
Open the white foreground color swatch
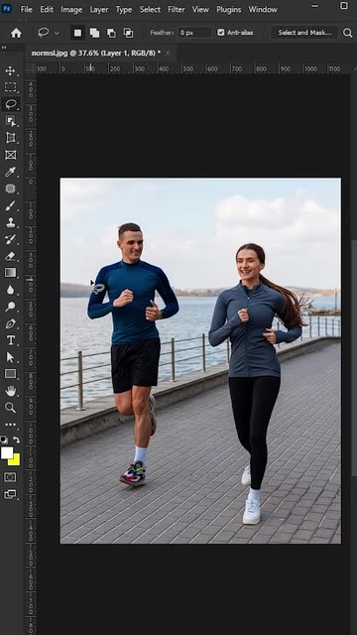6,452
